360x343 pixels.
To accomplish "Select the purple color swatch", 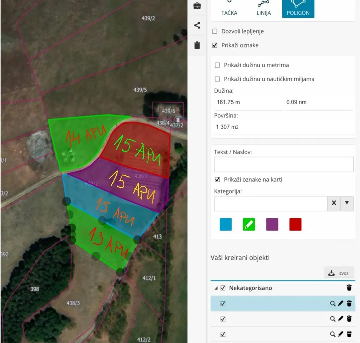I will click(272, 224).
